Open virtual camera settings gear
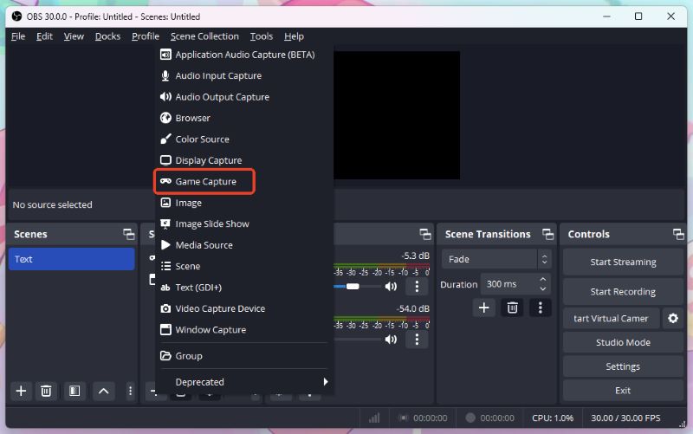The image size is (693, 434). (x=673, y=318)
